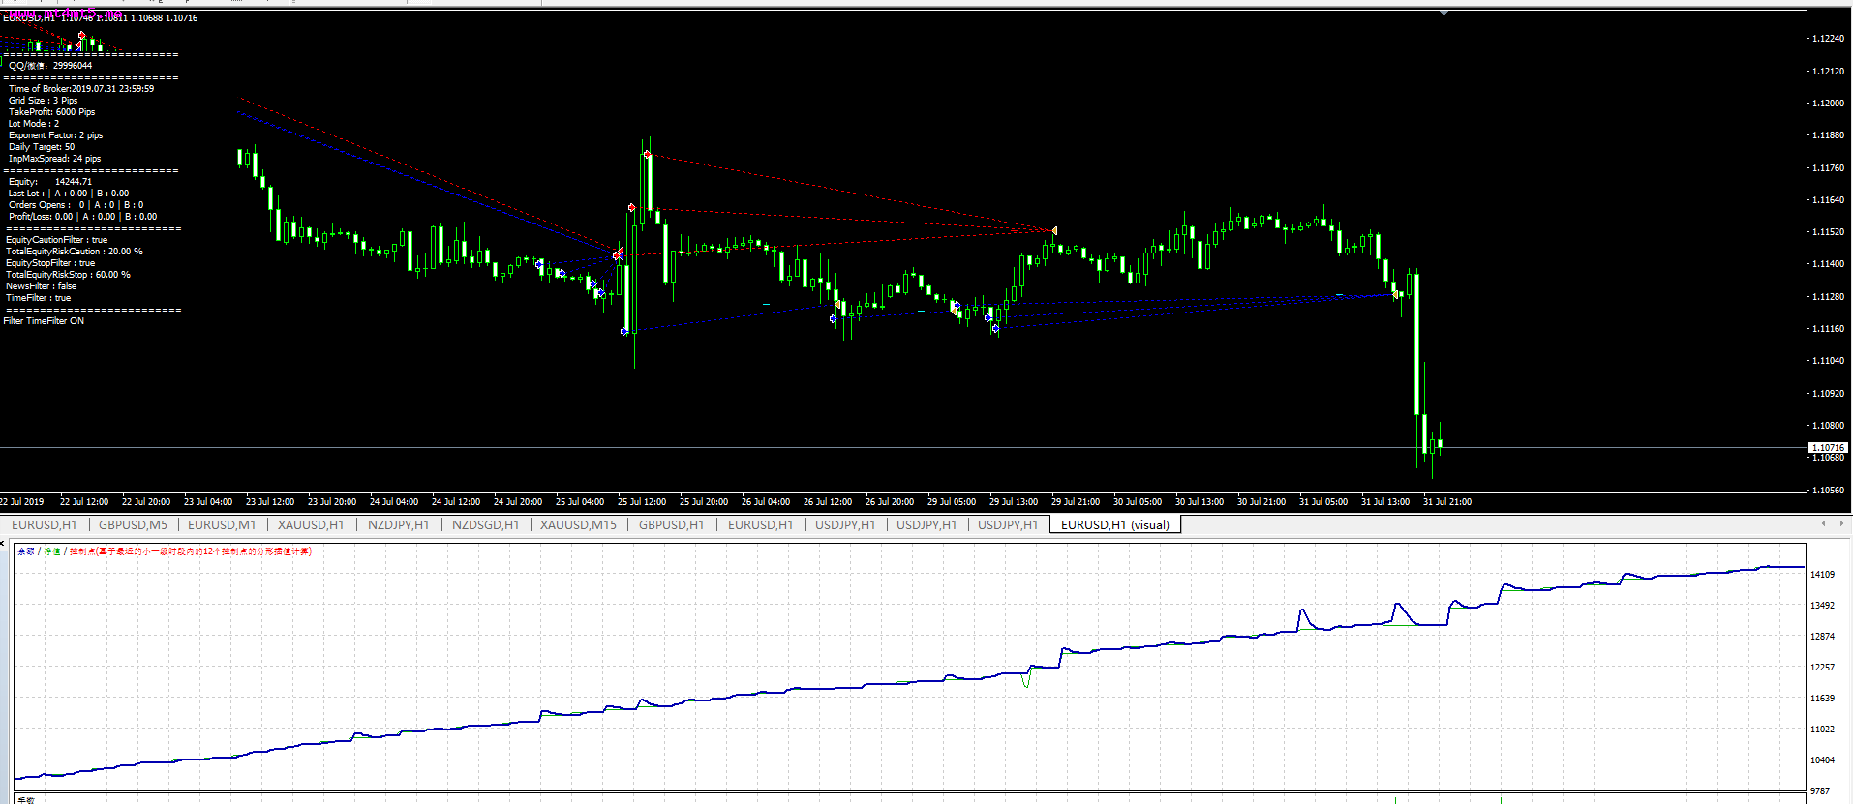Viewport: 1853px width, 804px height.
Task: Switch to the NZDJPY,H1 chart tab
Action: click(398, 525)
